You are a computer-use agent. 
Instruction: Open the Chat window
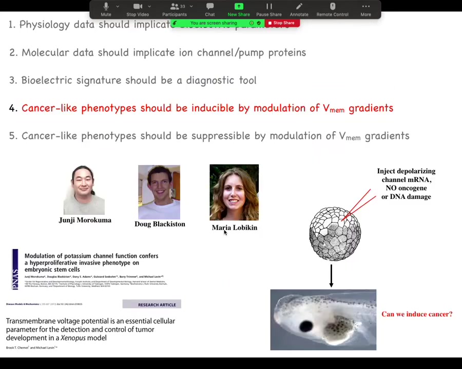click(x=210, y=9)
